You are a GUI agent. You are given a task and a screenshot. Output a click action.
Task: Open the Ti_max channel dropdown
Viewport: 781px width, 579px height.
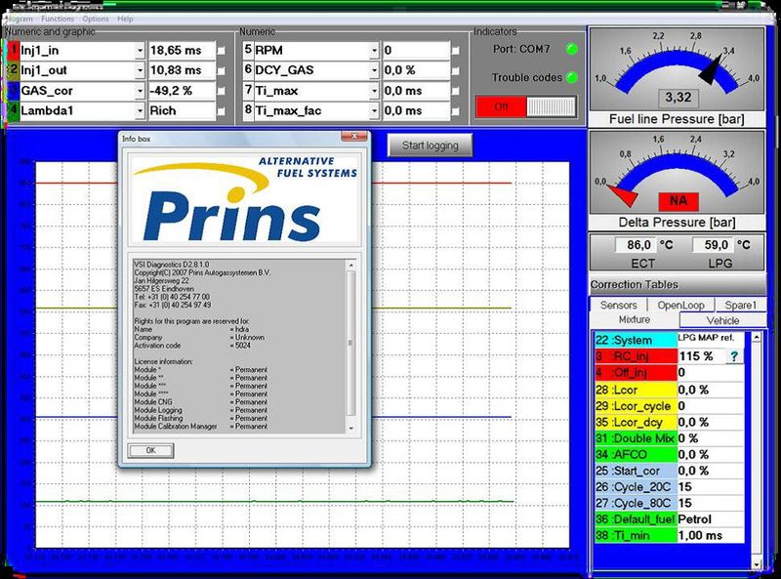click(x=374, y=91)
